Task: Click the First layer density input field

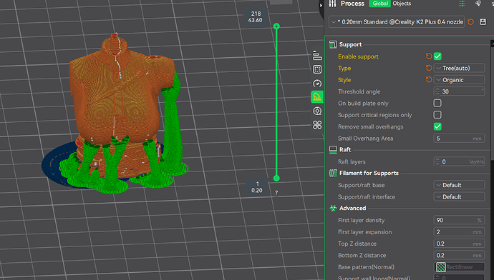Action: [459, 220]
